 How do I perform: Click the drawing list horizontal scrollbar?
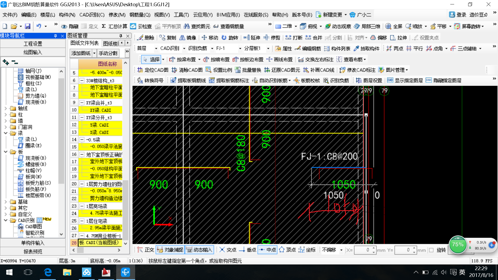(x=96, y=250)
